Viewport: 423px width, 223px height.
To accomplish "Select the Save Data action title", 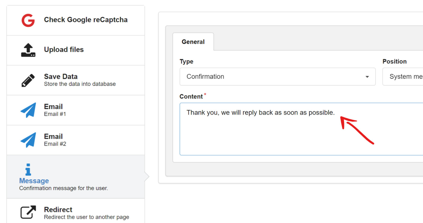I will tap(61, 77).
